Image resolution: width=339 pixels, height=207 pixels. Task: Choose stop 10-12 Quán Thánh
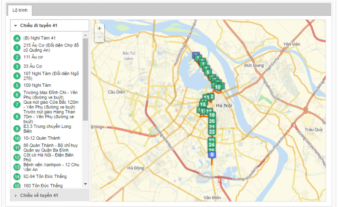click(42, 138)
